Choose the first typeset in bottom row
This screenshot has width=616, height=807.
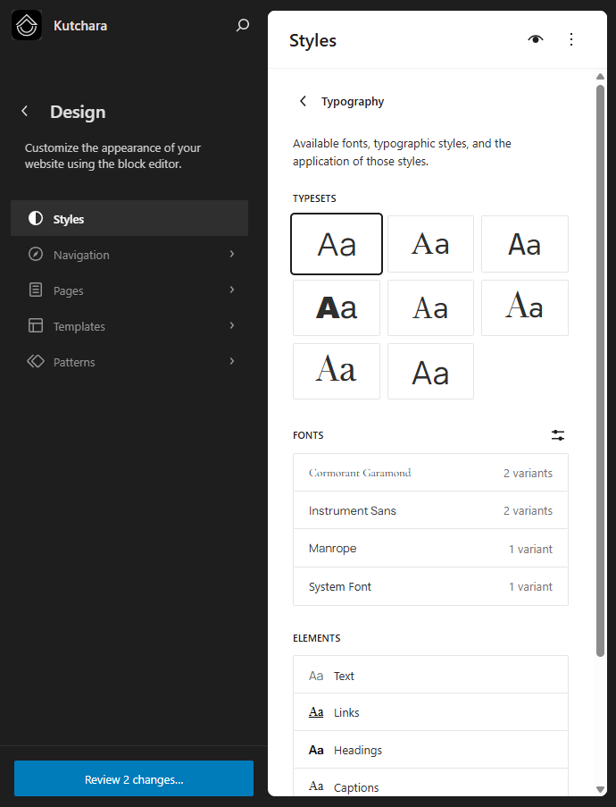(x=337, y=371)
